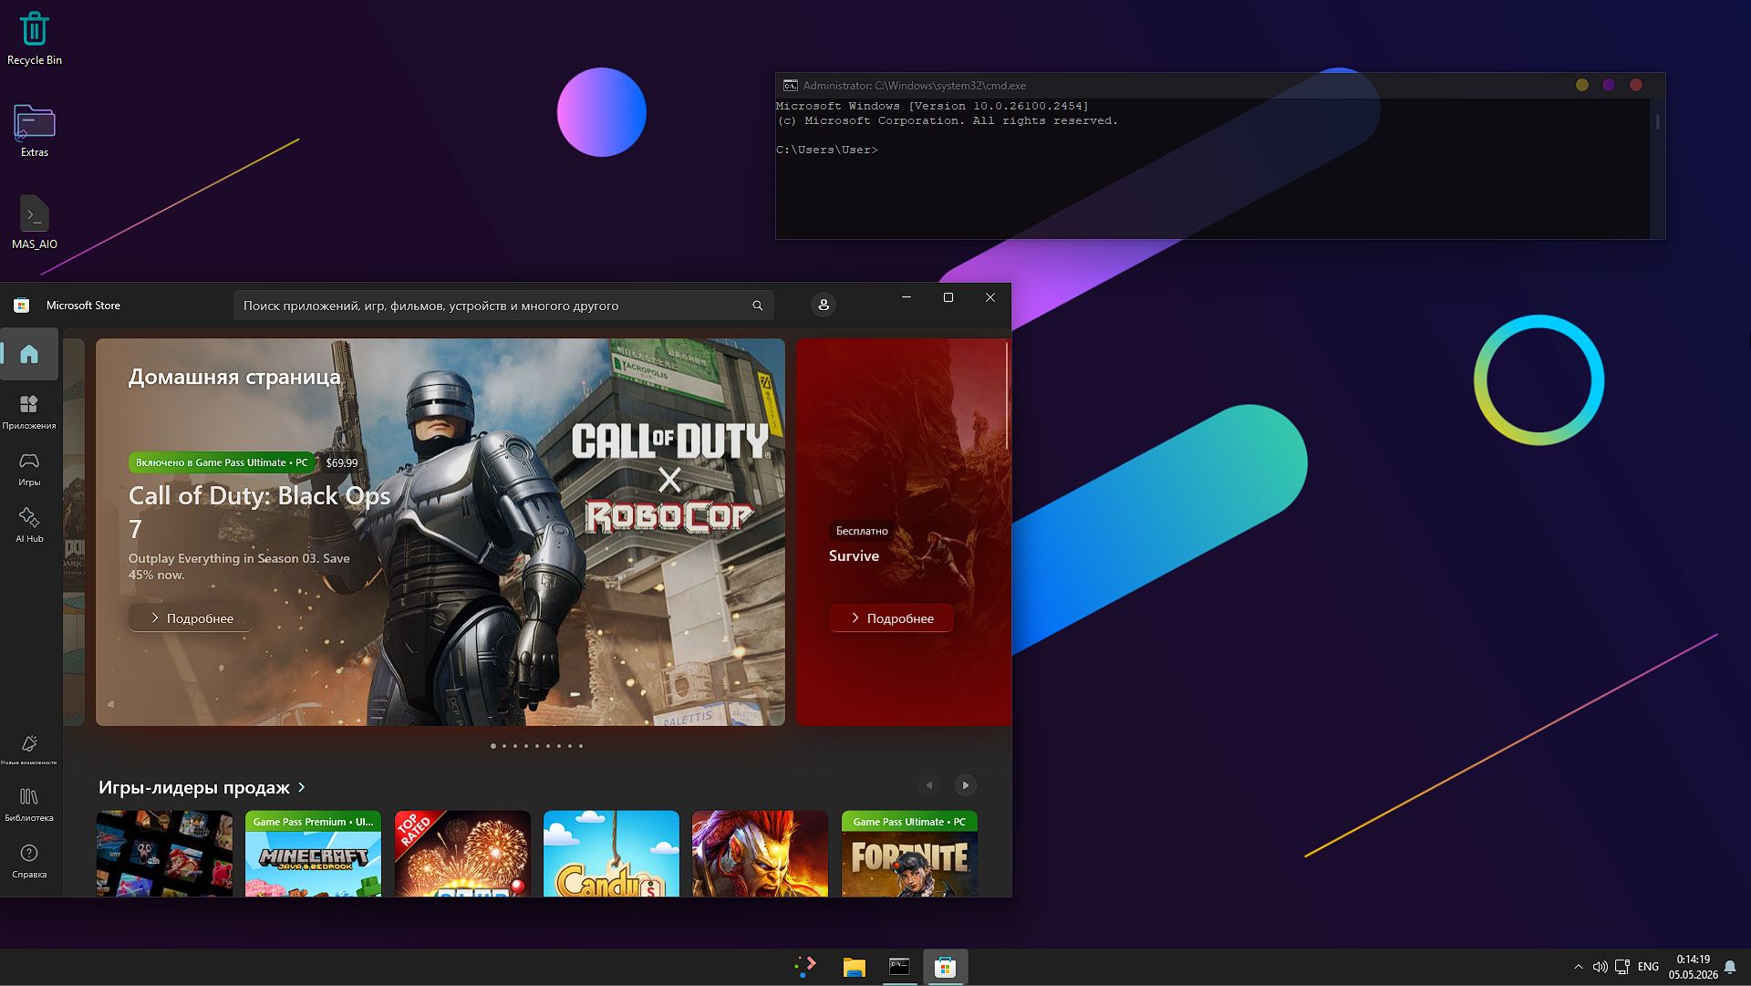
Task: Open Recycle Bin desktop icon
Action: (35, 39)
